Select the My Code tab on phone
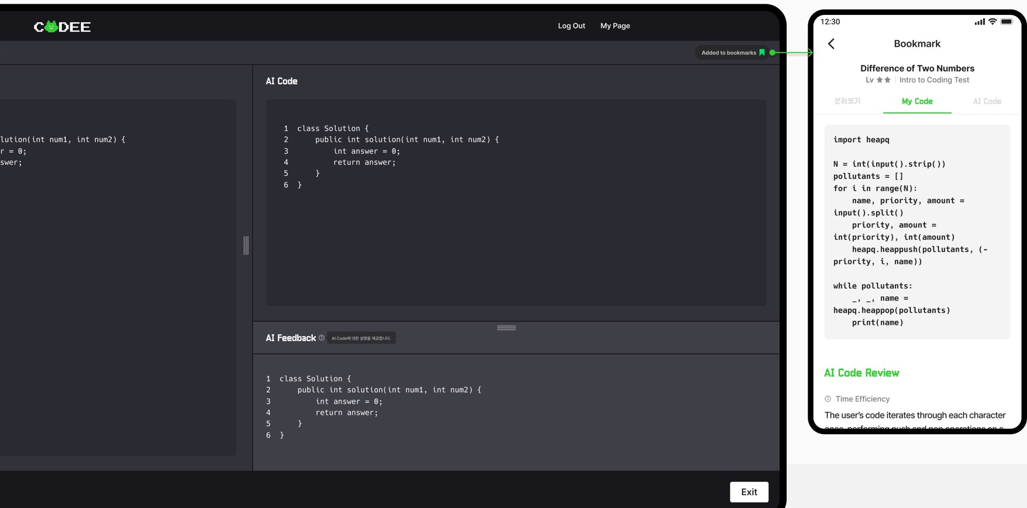Viewport: 1027px width, 508px height. pyautogui.click(x=917, y=101)
